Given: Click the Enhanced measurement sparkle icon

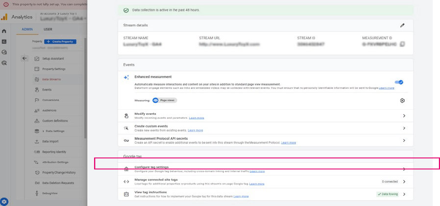Looking at the screenshot, I should pos(126,77).
